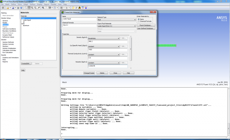Viewport: 230px width, 140px height.
Task: Click the last red blue toolbar icon
Action: pyautogui.click(x=86, y=8)
